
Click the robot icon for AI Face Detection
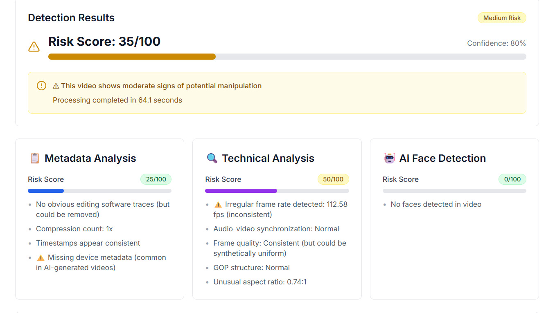pos(389,158)
